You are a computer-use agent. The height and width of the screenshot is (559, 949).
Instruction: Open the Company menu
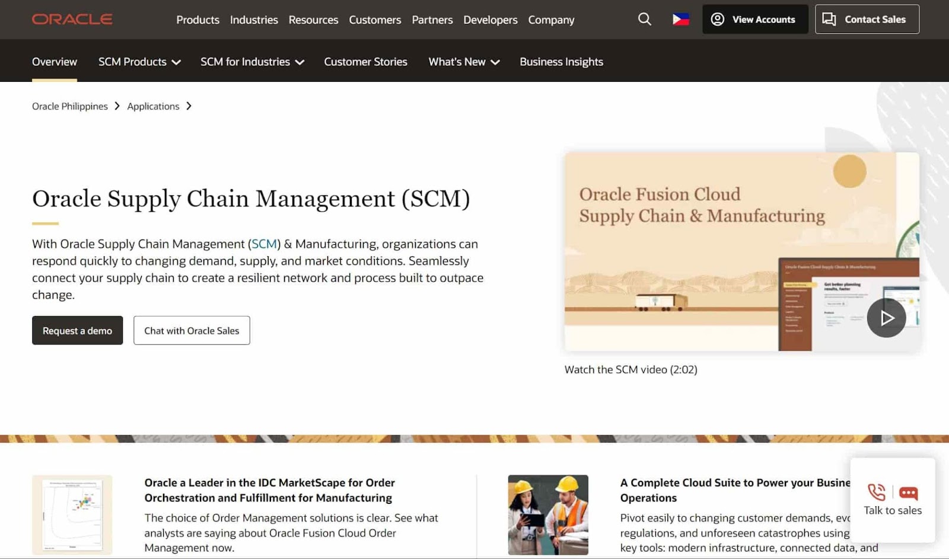click(x=551, y=20)
